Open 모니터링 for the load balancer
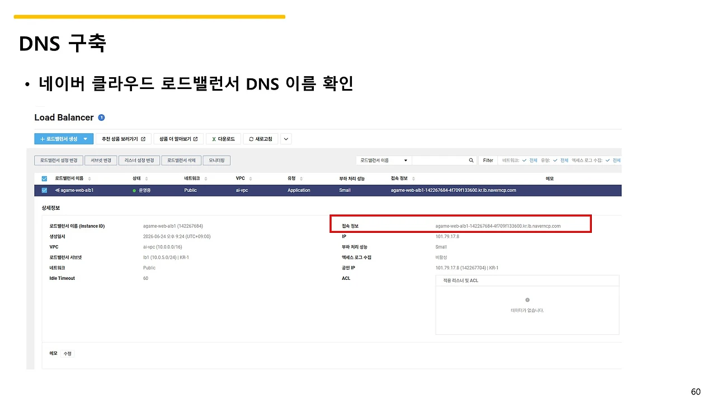Screen dimensions: 716x403 pyautogui.click(x=216, y=160)
